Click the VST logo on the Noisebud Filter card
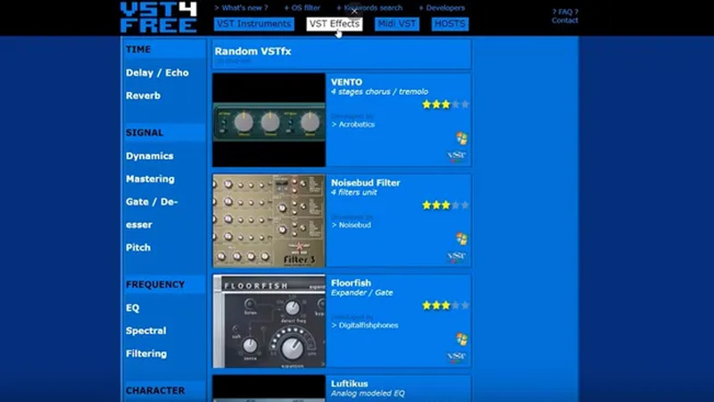This screenshot has height=402, width=714. tap(456, 257)
